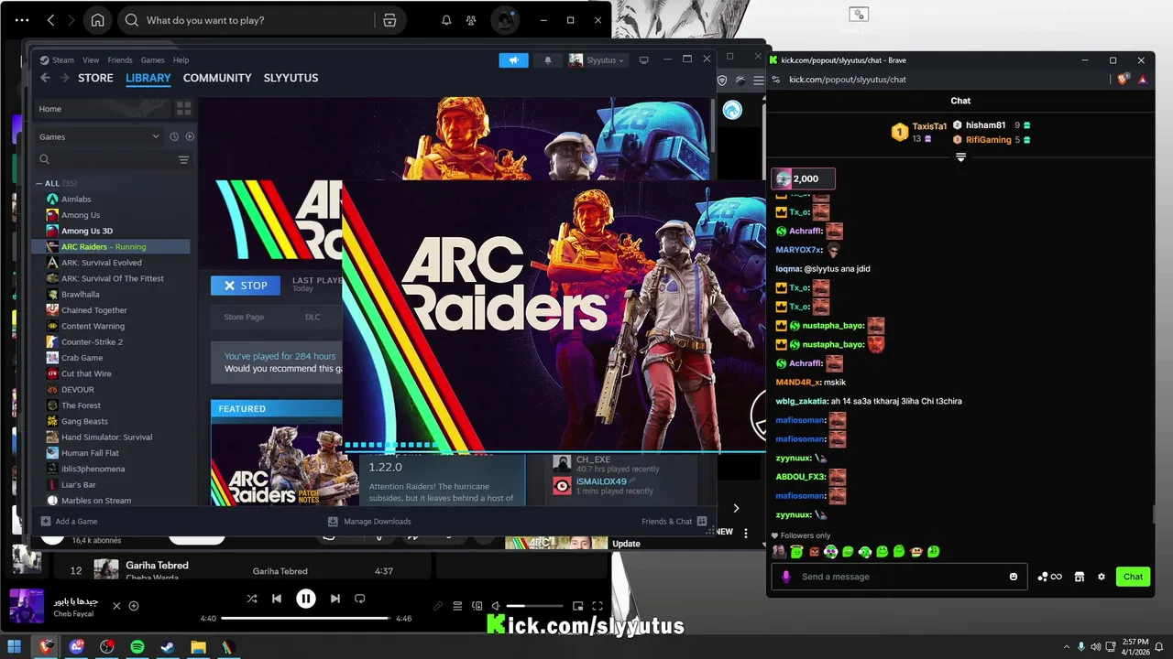Add current song to Liked Songs
Viewport: 1173px width, 659px height.
coord(134,606)
